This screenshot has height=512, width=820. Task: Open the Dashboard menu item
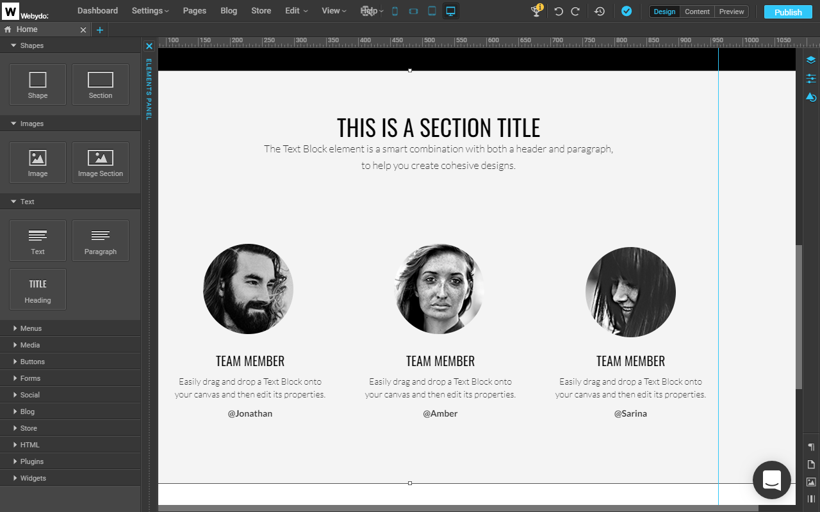[97, 11]
